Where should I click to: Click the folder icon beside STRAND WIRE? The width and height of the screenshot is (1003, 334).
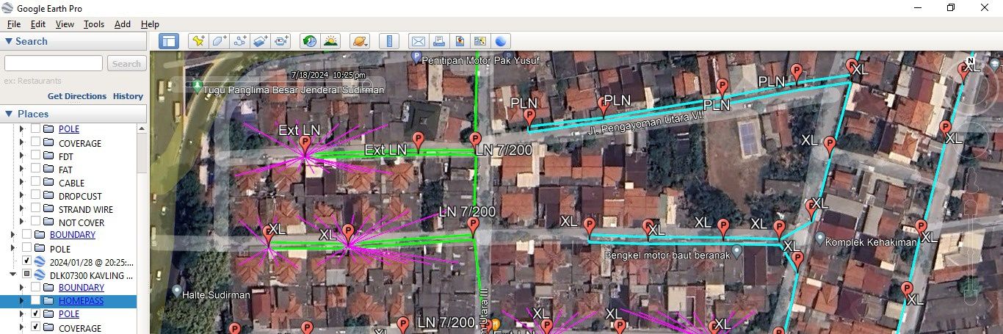click(48, 209)
